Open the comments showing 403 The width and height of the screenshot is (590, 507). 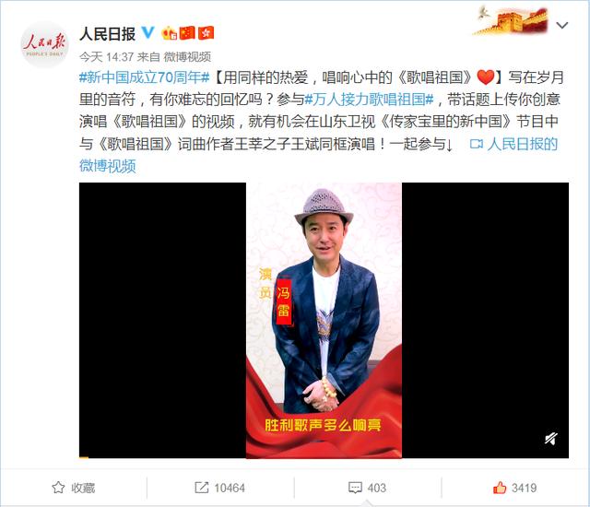[367, 489]
